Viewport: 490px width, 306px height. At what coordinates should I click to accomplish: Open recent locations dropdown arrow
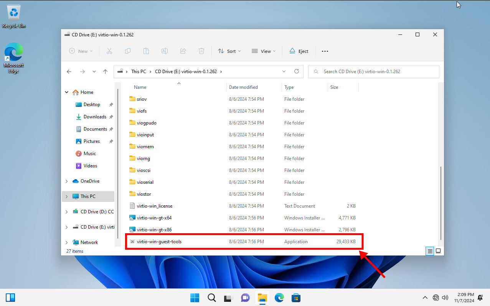[94, 72]
